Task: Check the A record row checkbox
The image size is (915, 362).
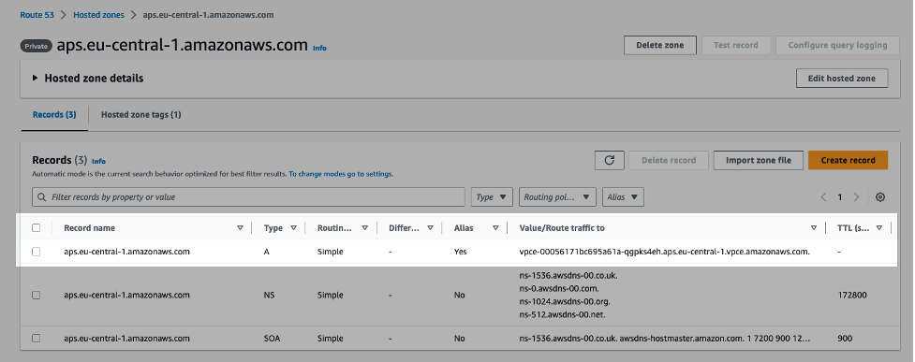Action: click(37, 252)
